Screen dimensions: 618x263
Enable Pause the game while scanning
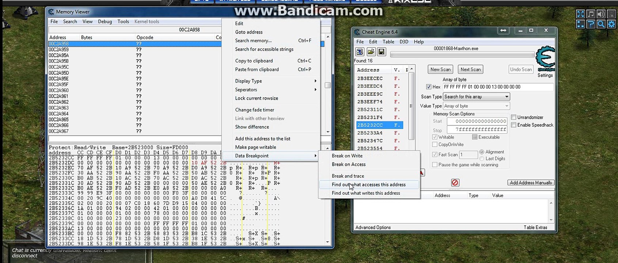click(x=435, y=165)
